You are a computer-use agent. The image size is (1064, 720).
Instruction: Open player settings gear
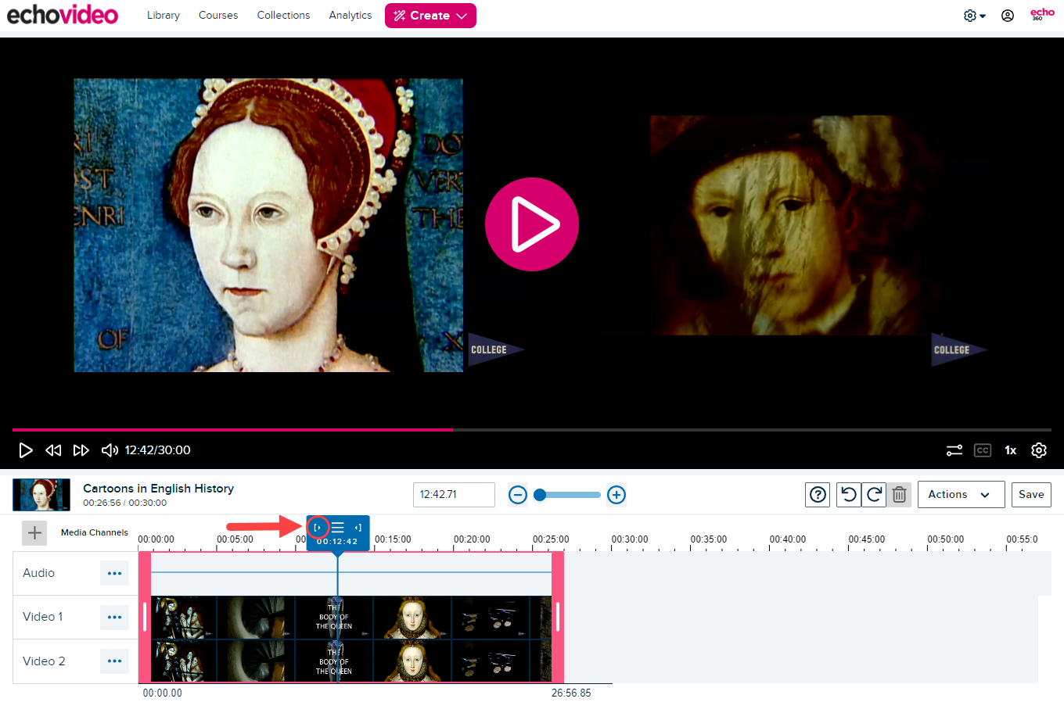pyautogui.click(x=1039, y=450)
